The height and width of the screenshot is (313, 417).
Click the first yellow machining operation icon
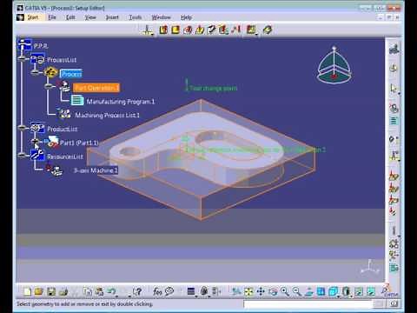point(163,30)
